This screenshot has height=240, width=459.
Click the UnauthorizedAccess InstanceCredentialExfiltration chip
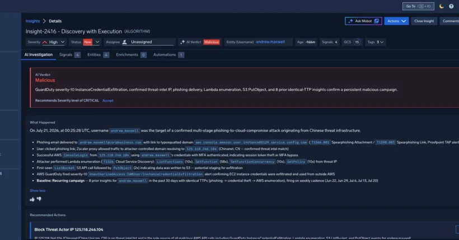click(x=146, y=174)
